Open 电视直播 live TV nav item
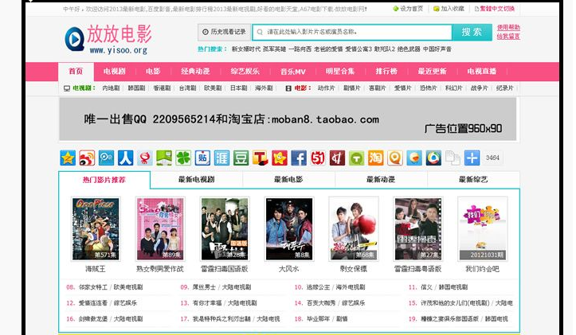Screen dimensions: 576x335 (481, 72)
